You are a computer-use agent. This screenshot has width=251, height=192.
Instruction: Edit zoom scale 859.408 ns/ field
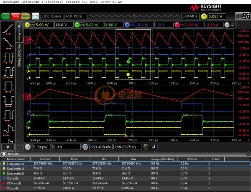[101, 147]
